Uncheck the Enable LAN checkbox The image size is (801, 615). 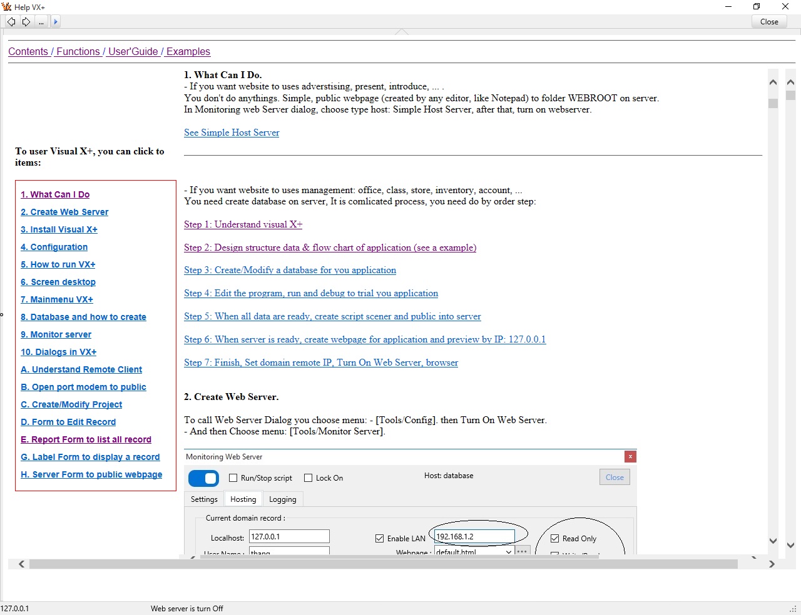pyautogui.click(x=380, y=538)
